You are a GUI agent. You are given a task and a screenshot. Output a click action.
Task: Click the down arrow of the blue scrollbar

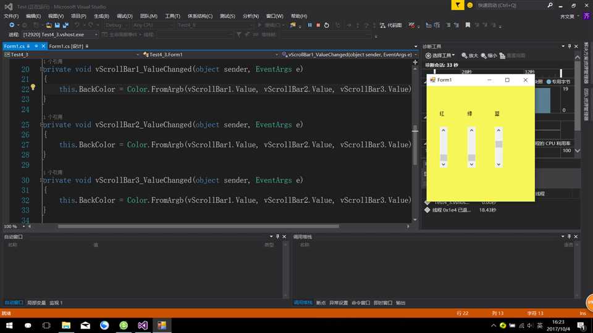tap(499, 164)
